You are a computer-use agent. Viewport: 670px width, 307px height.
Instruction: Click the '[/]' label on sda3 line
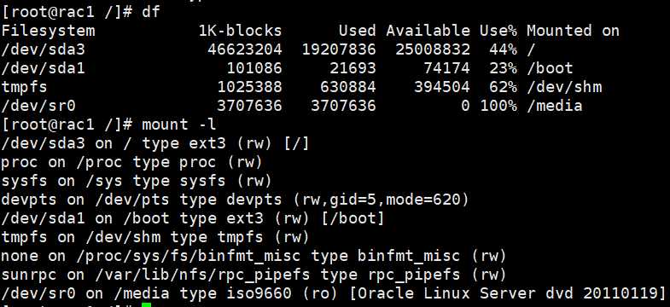pyautogui.click(x=296, y=143)
